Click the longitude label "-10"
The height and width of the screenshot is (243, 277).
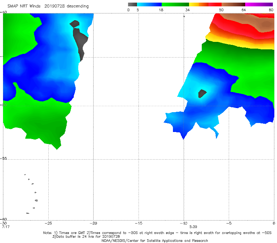click(183, 223)
